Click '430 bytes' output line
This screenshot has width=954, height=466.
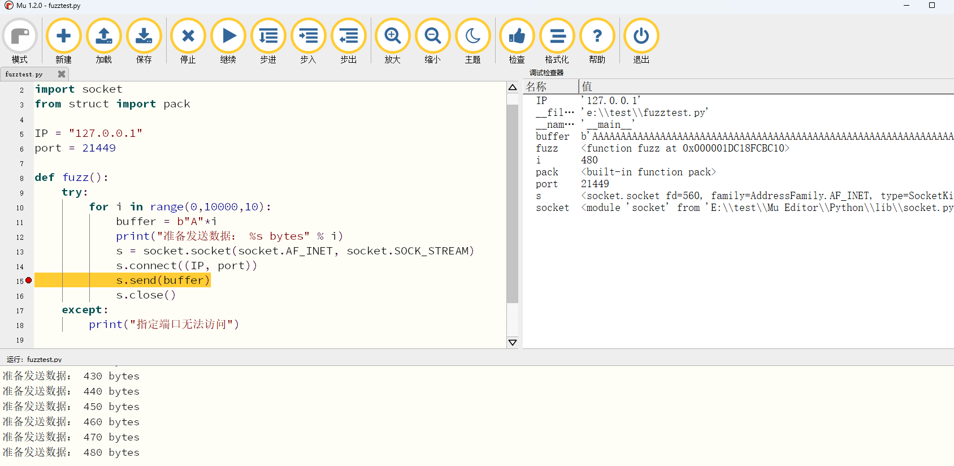[71, 376]
